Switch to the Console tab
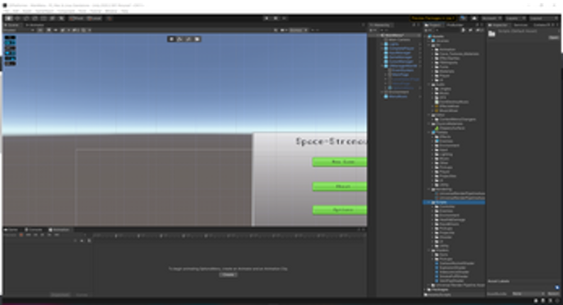This screenshot has width=563, height=305. click(x=34, y=230)
